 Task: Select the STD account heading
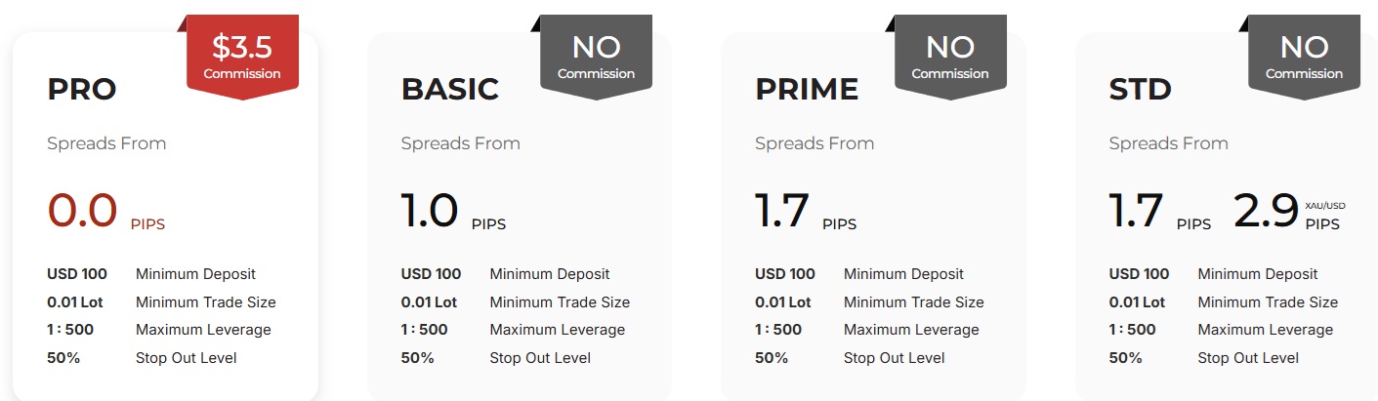tap(1140, 90)
